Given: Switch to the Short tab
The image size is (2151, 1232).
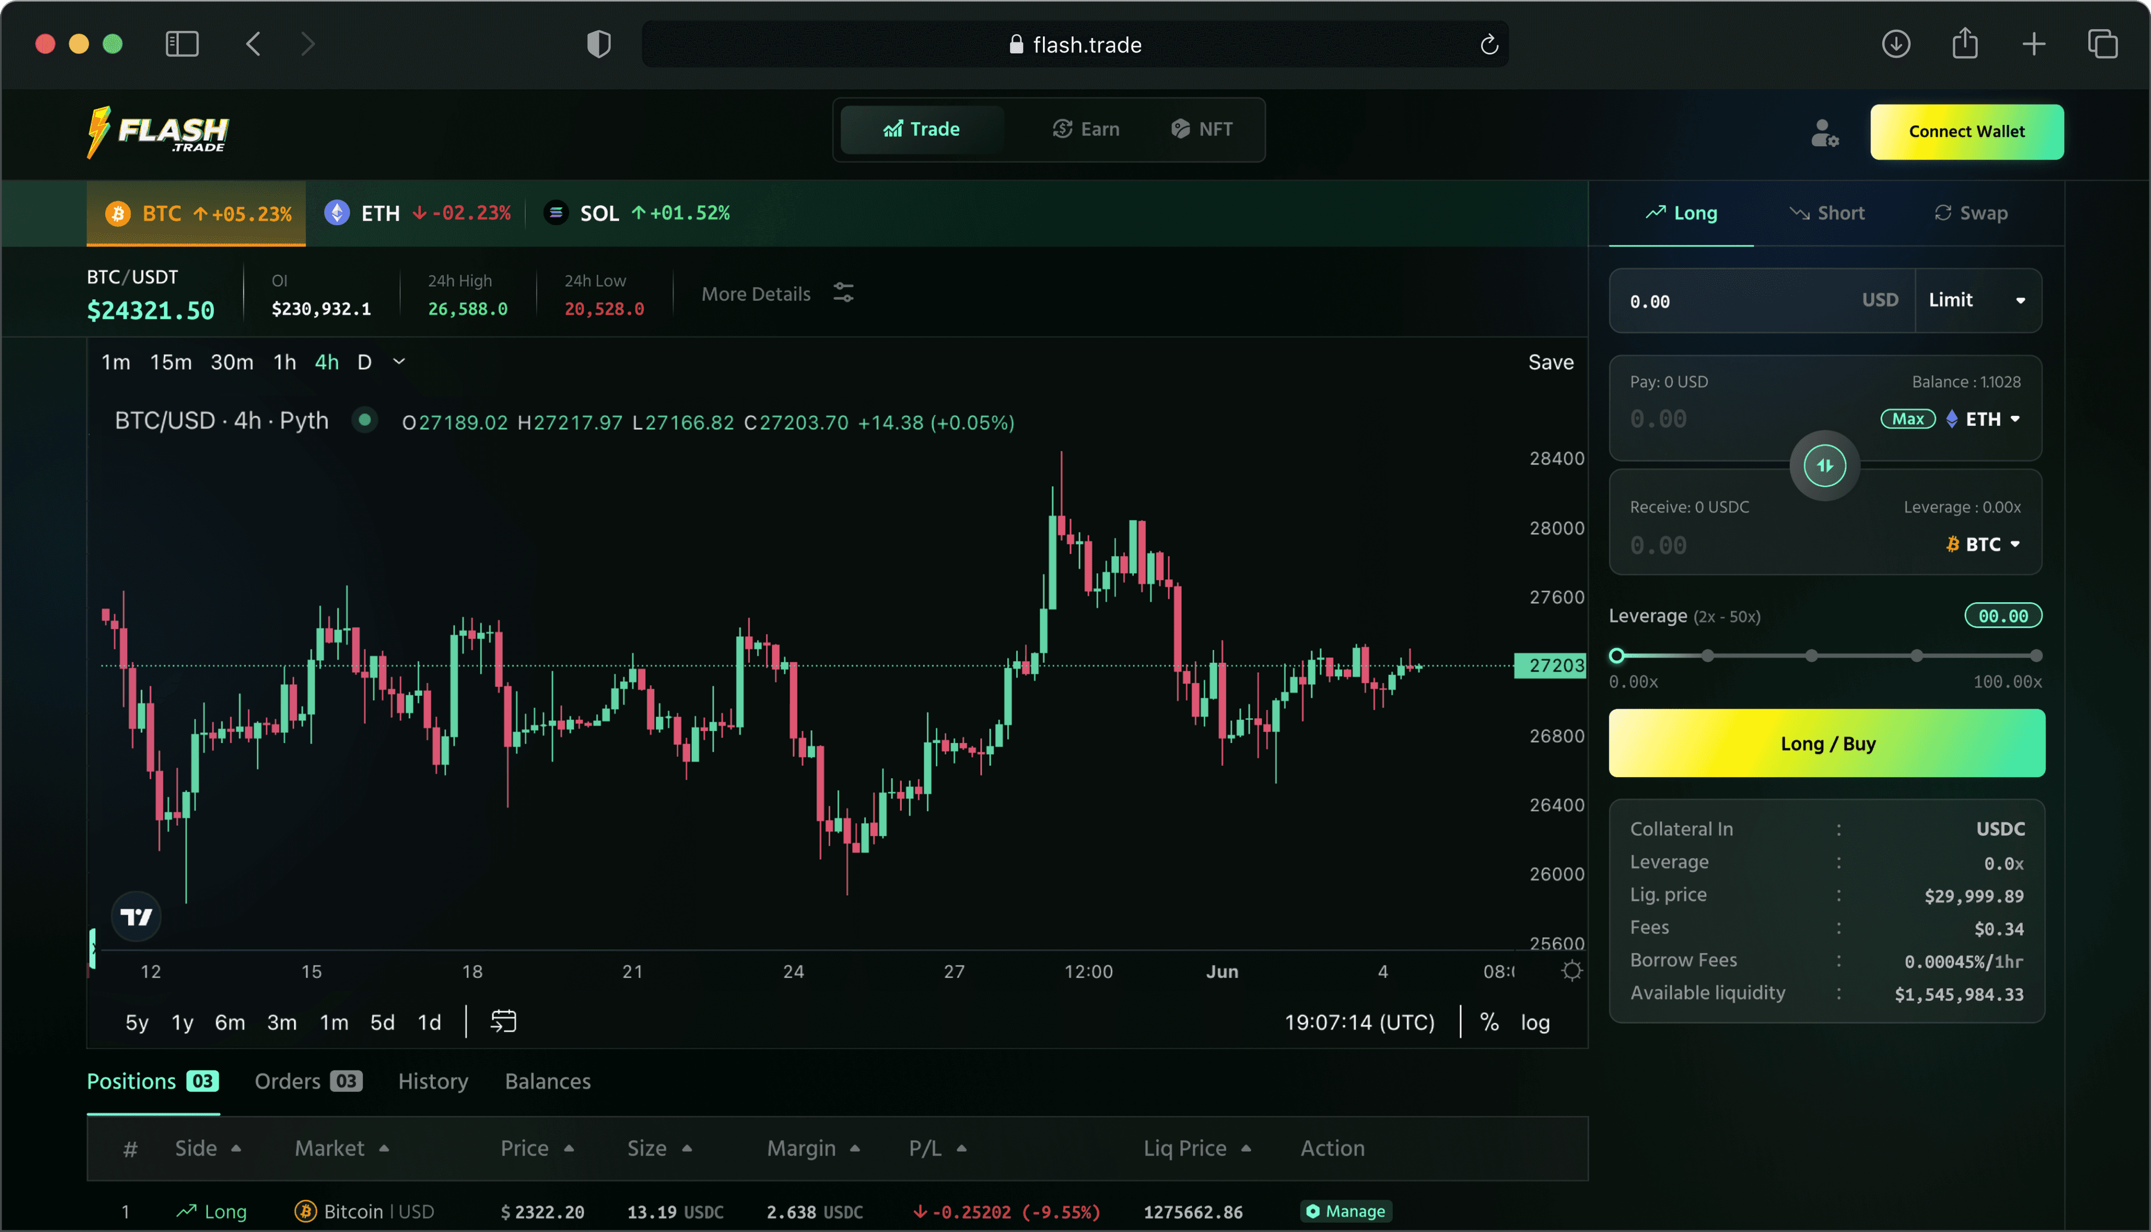Looking at the screenshot, I should [1827, 213].
